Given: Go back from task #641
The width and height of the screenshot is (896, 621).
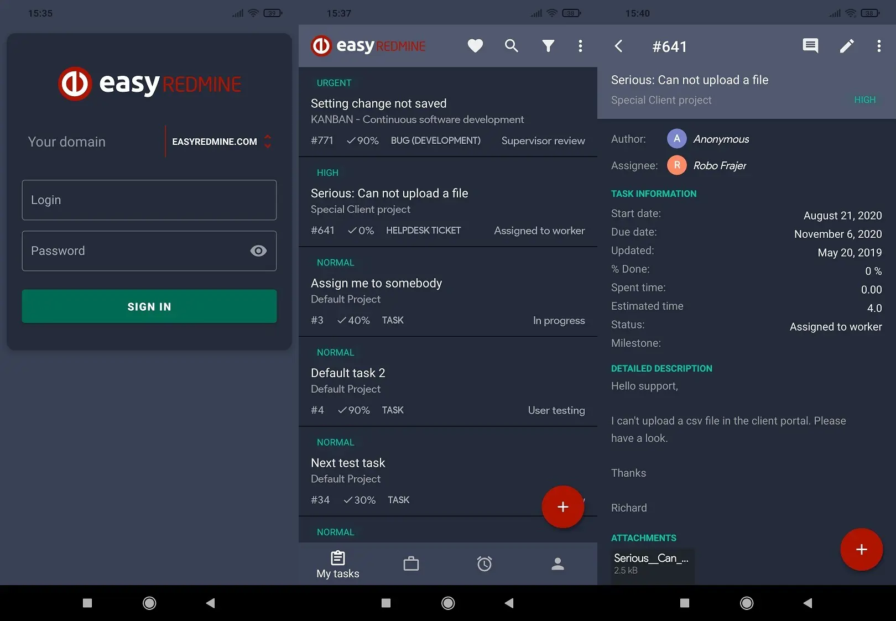Looking at the screenshot, I should point(619,46).
